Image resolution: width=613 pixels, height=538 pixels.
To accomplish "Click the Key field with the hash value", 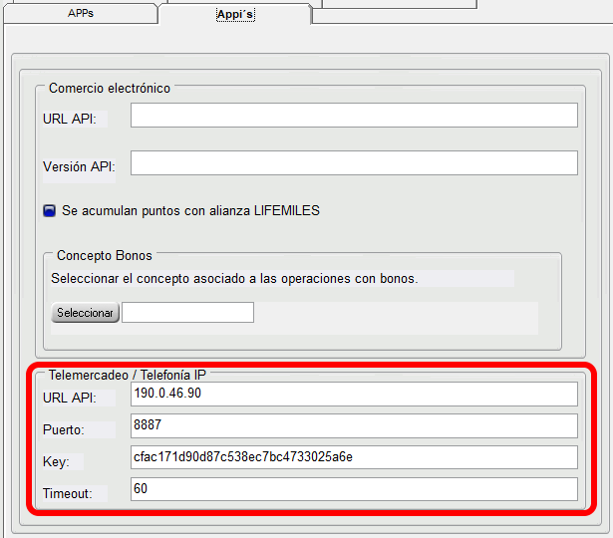I will coord(354,458).
